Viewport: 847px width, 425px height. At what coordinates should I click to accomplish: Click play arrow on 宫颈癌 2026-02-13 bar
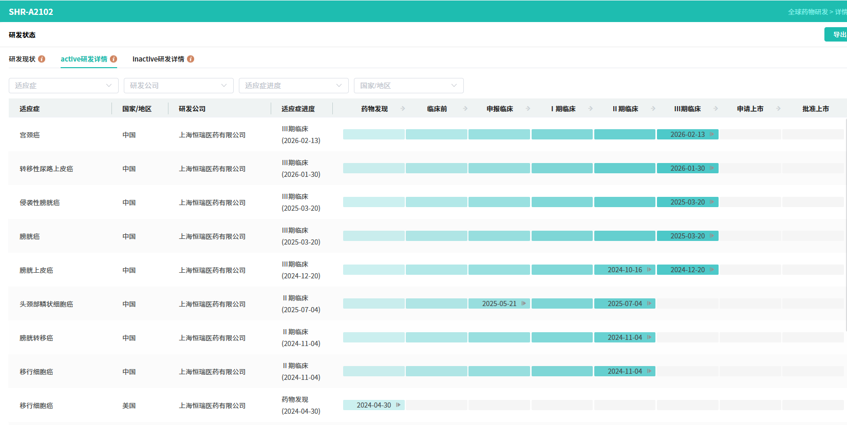coord(712,134)
